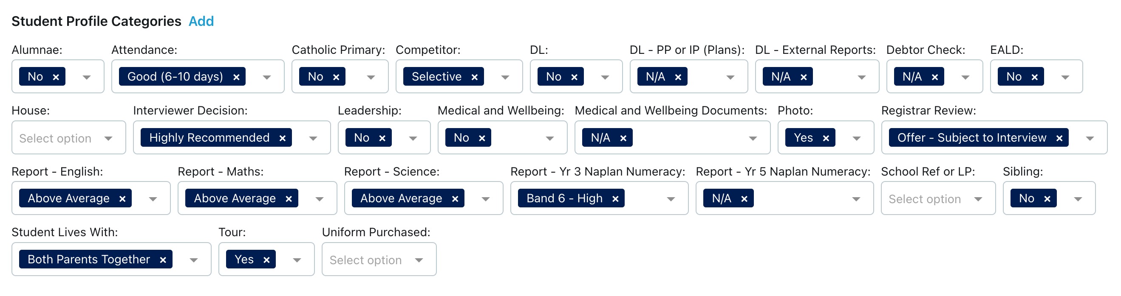Remove the "Yes" tag from Photo
Viewport: 1121px width, 296px height.
(826, 137)
